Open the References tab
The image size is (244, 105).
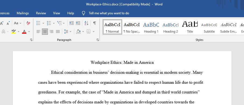[5, 13]
